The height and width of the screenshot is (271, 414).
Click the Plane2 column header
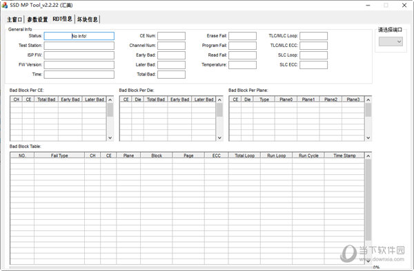331,100
